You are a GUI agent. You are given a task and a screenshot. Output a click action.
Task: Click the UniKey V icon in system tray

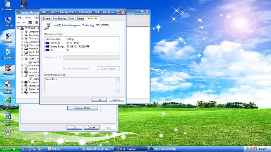click(255, 149)
